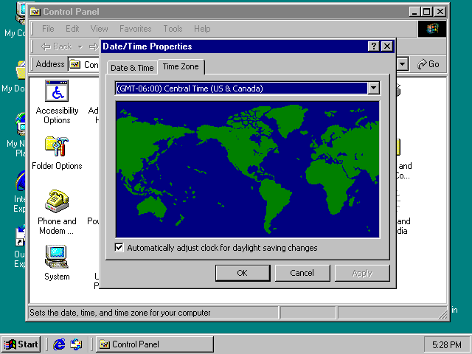Launch Internet Explorer from quick launch
Viewport: 472px width, 354px height.
point(59,344)
